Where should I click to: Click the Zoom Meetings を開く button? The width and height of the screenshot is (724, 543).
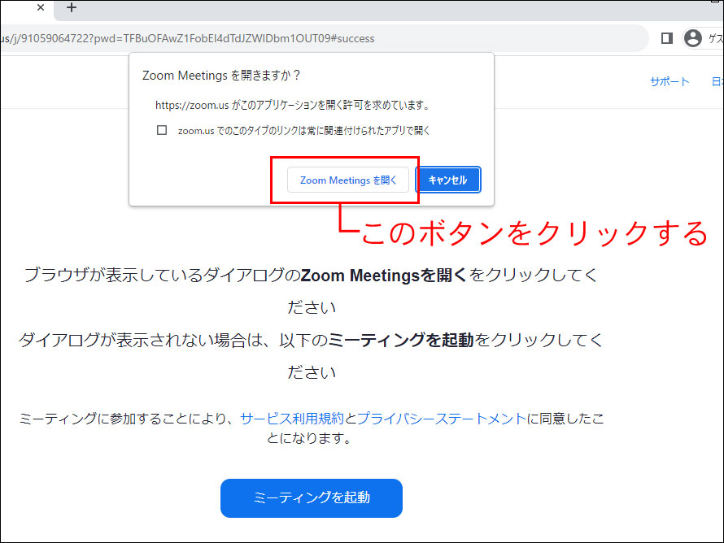[x=348, y=180]
